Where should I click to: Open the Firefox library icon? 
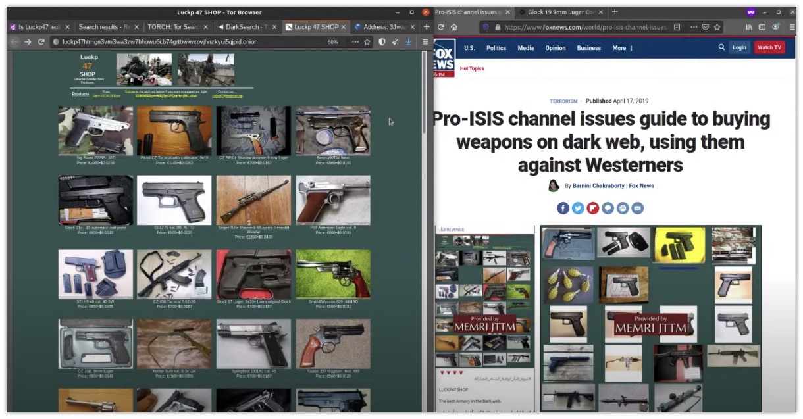coord(749,27)
